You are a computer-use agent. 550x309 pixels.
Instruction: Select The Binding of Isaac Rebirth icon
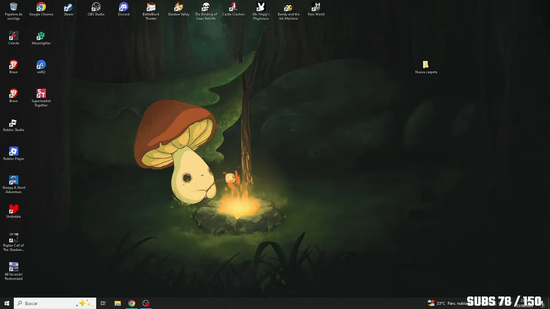tap(206, 11)
